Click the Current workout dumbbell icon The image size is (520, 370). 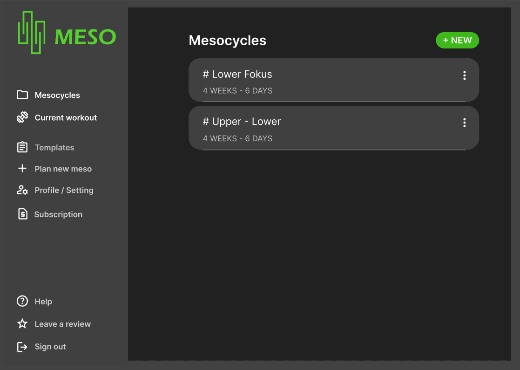(x=22, y=117)
